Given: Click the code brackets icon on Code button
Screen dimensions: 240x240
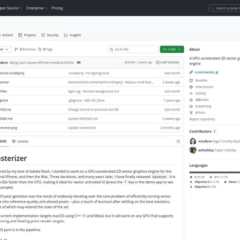Looking at the screenshot, I should pos(165,49).
